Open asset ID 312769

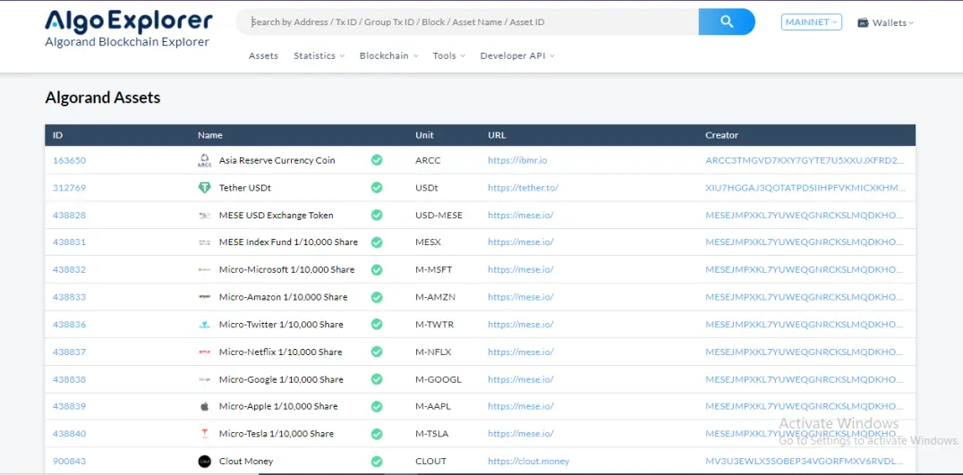70,188
